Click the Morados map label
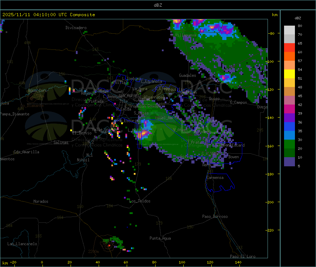316x267 pixels. (41, 201)
